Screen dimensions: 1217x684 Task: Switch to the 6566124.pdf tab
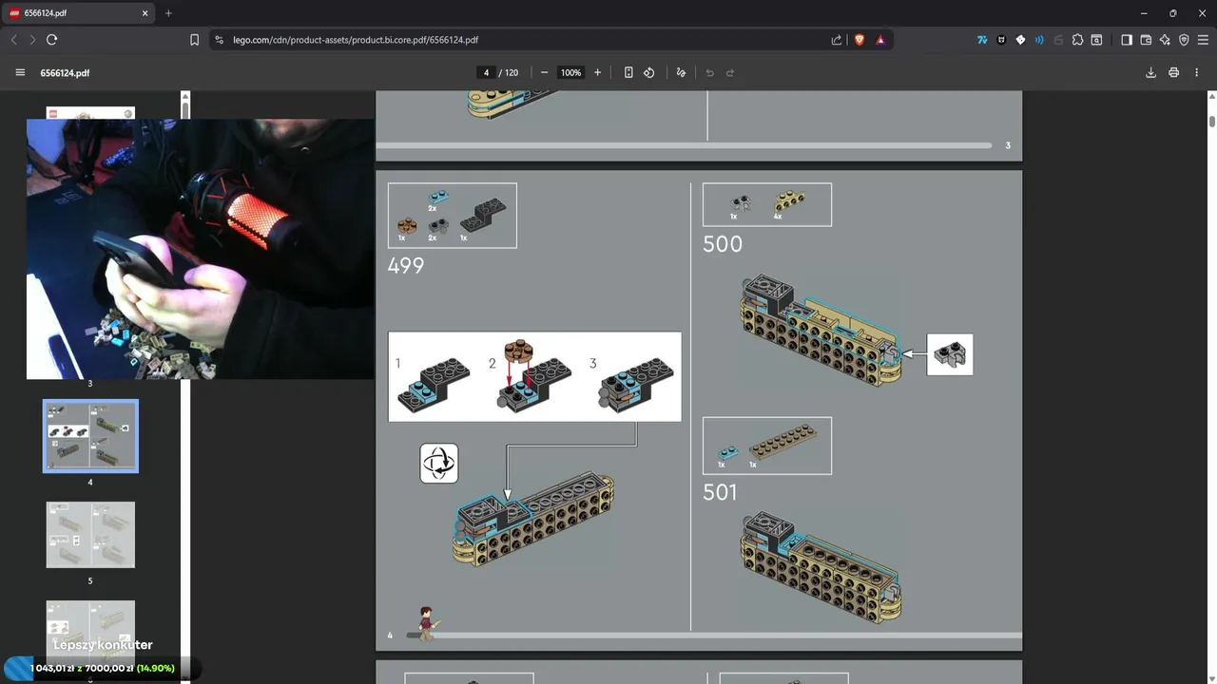tap(79, 13)
